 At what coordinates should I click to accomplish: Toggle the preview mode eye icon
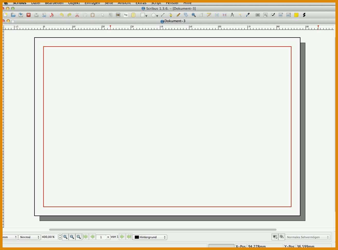[282, 237]
